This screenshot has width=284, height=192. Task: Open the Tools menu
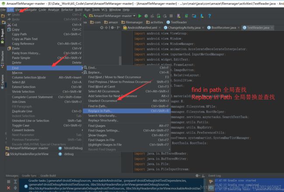coord(96,10)
